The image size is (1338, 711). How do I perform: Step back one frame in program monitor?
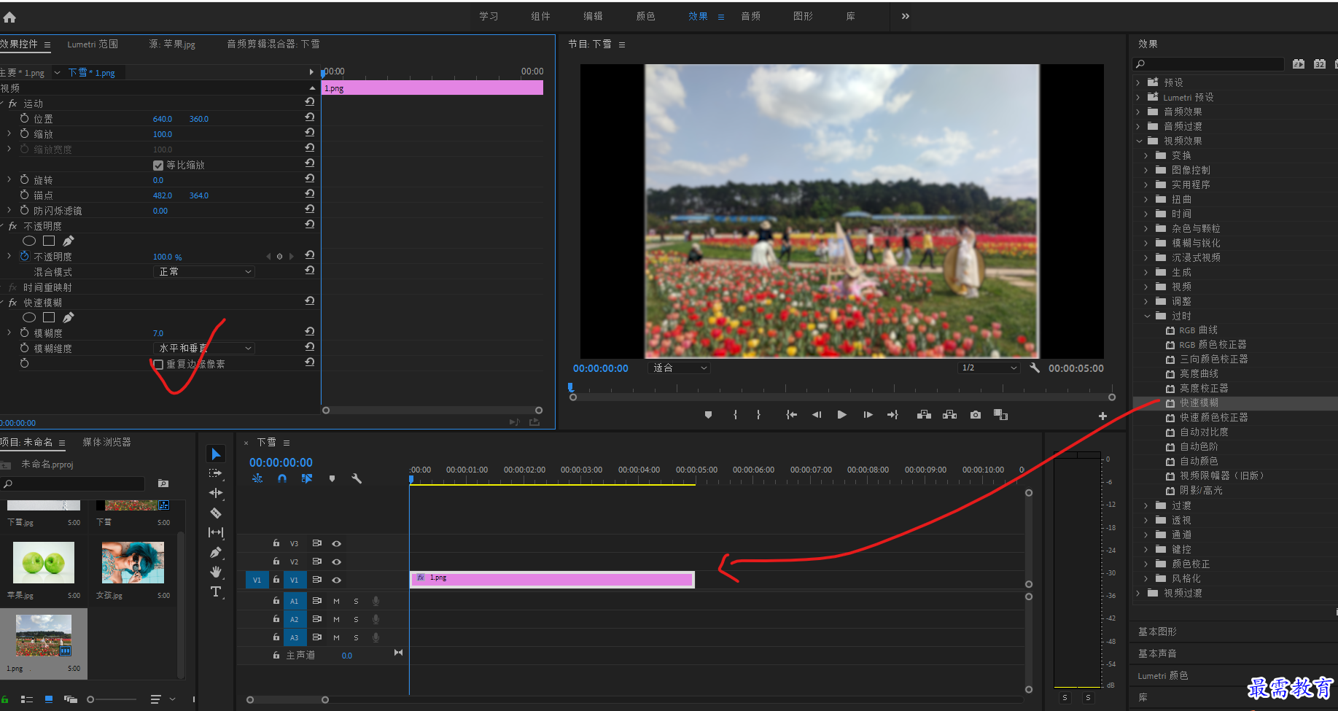click(817, 415)
